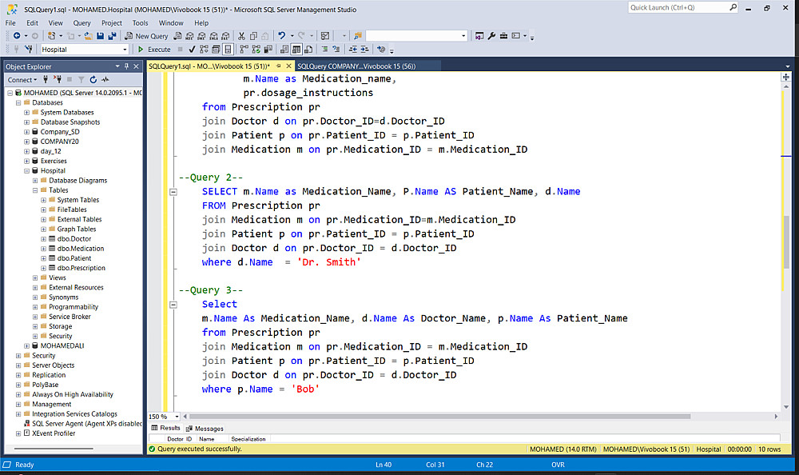This screenshot has width=799, height=475.
Task: Click the Save All icon
Action: coord(112,36)
